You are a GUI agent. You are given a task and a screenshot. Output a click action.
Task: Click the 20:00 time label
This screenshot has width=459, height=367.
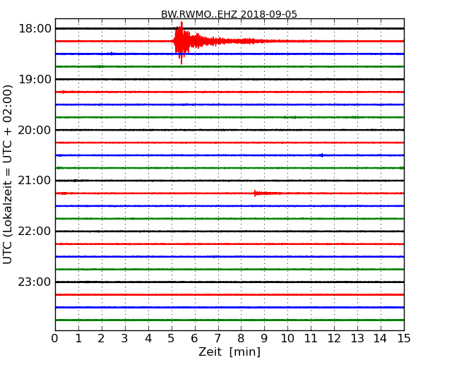tap(35, 130)
